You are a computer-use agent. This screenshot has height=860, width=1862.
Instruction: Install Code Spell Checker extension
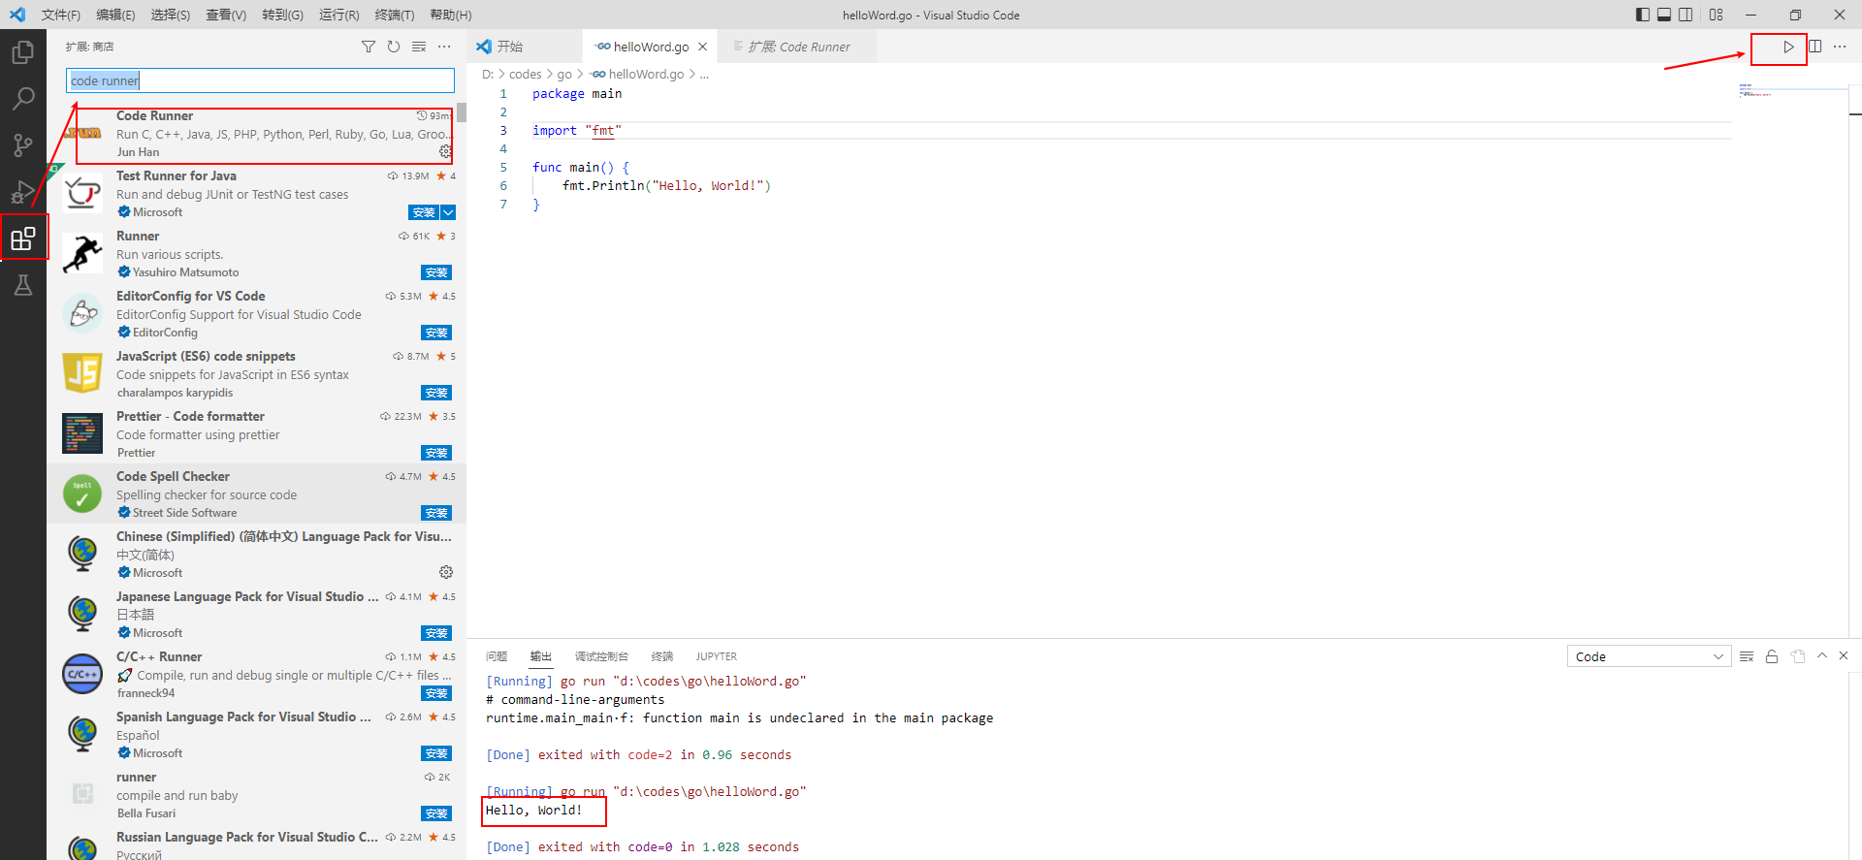click(x=436, y=513)
